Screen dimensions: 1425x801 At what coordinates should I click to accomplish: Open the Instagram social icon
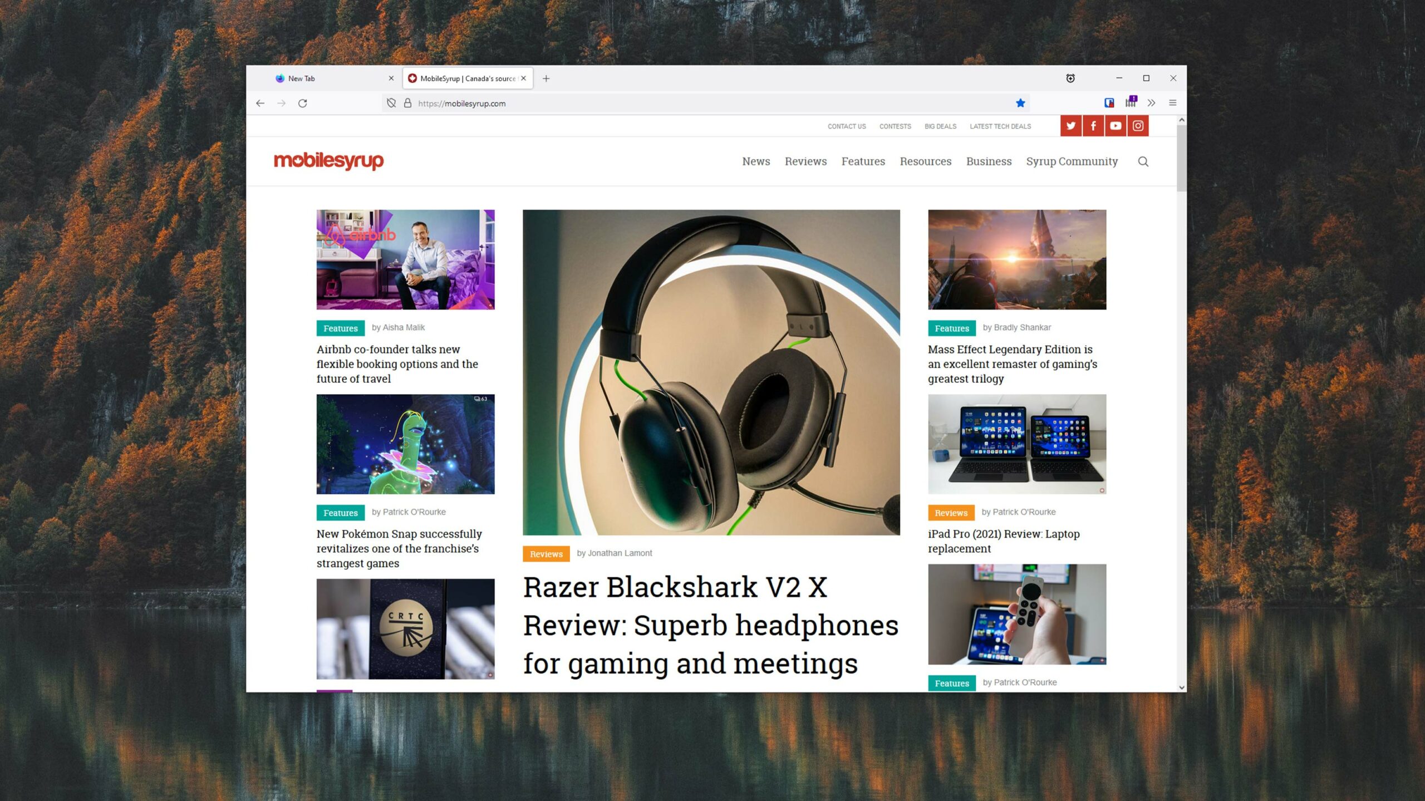point(1138,126)
